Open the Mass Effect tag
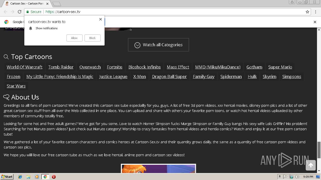The width and height of the screenshot is (321, 180). (x=178, y=67)
